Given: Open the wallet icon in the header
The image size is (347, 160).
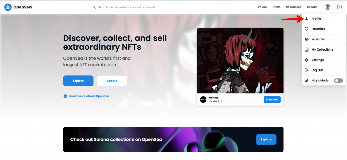Looking at the screenshot, I should coord(339,7).
